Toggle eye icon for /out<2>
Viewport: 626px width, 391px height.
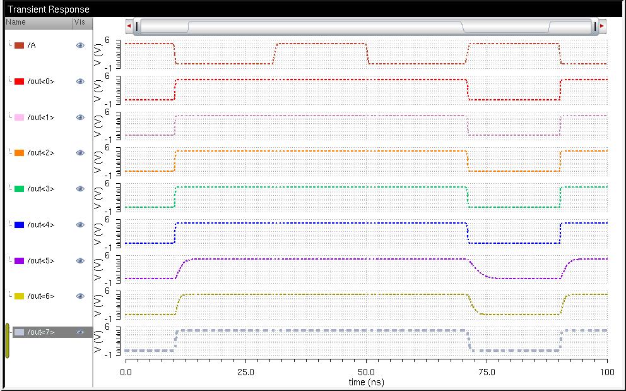click(x=80, y=153)
